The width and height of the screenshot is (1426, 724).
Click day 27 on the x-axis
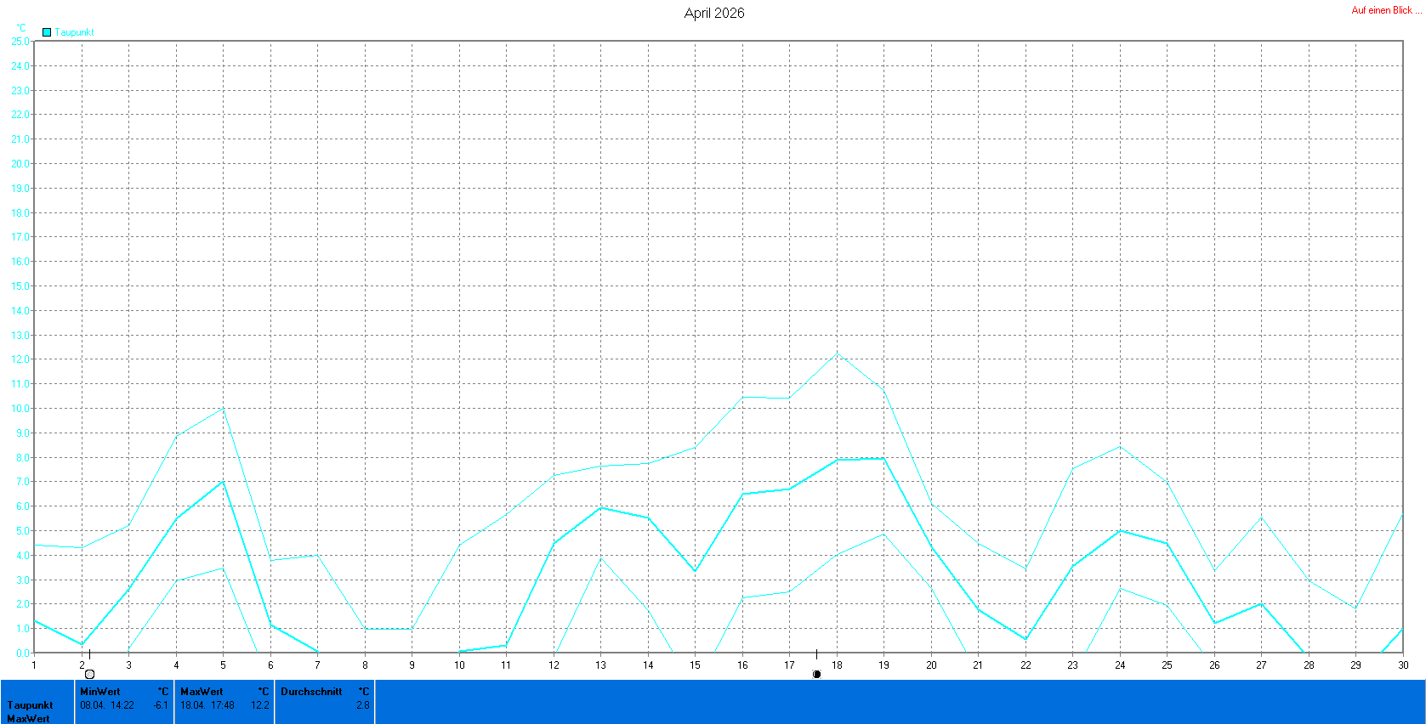point(1261,665)
